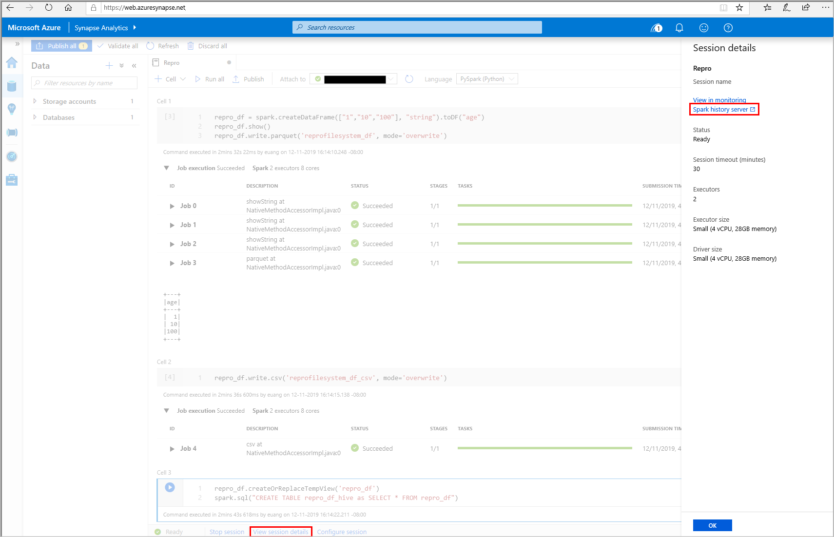Add a new data resource
The width and height of the screenshot is (834, 537).
[109, 66]
